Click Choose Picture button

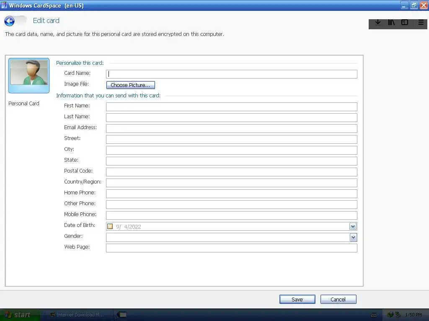[131, 85]
